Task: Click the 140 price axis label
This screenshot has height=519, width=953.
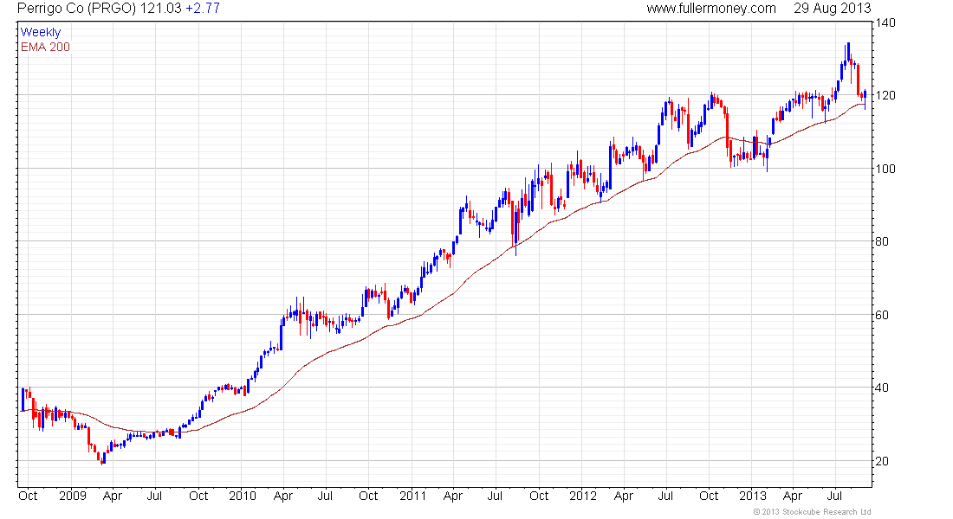Action: (885, 23)
